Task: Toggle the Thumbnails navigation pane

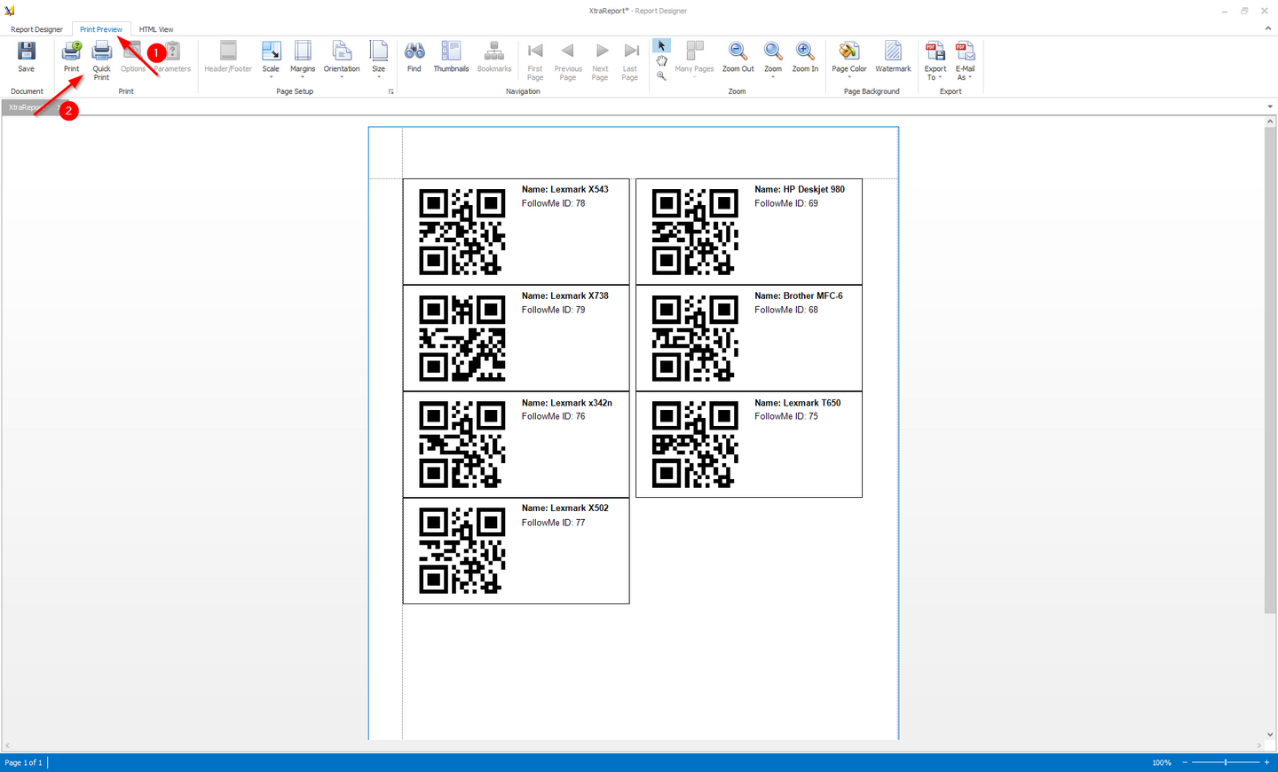Action: point(451,58)
